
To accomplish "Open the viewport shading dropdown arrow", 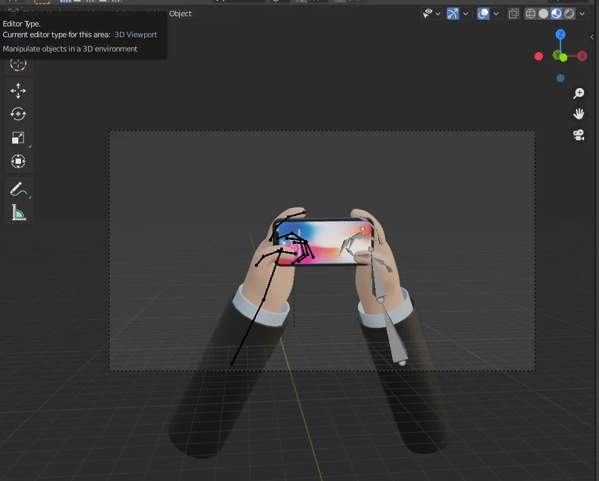I will (x=581, y=14).
